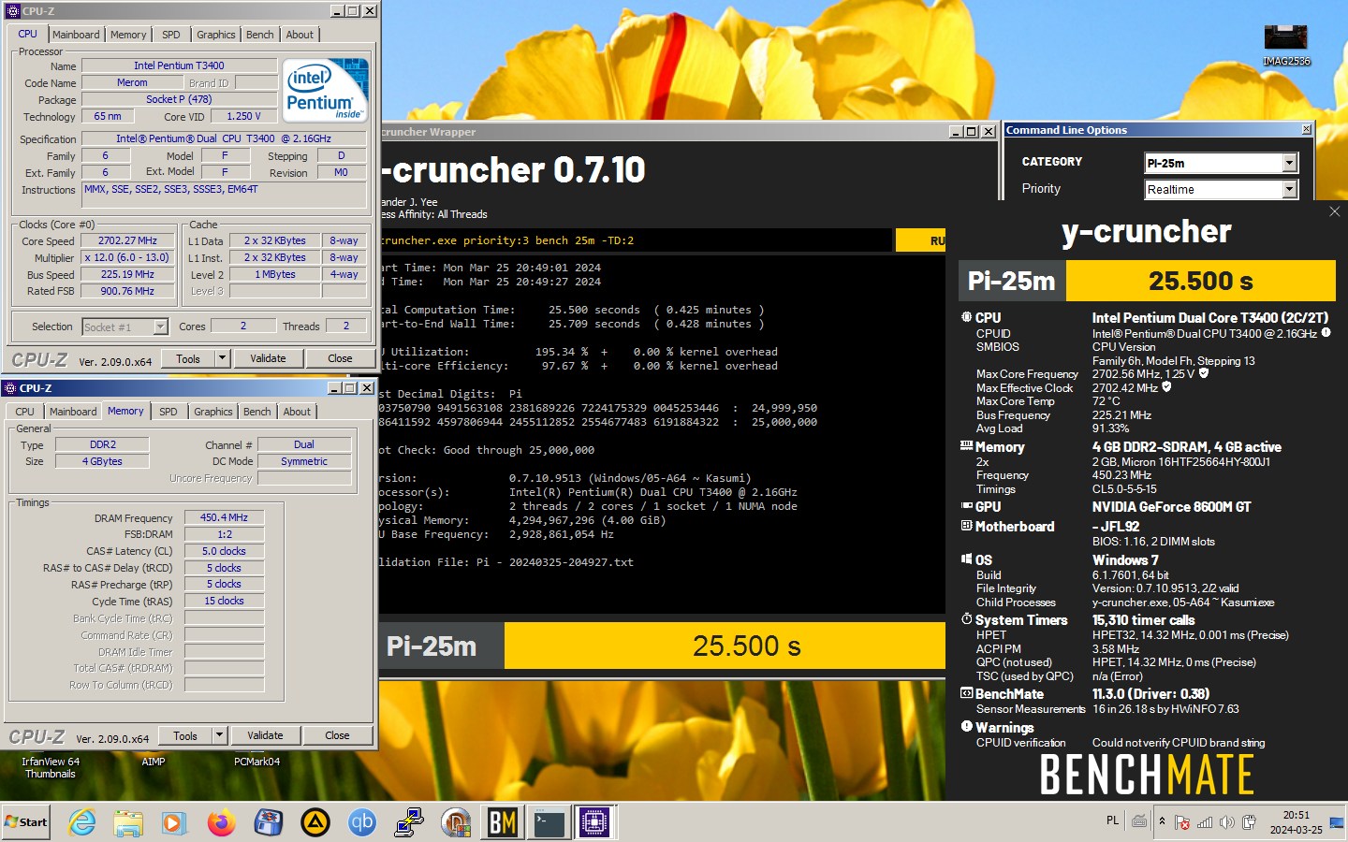The width and height of the screenshot is (1348, 842).
Task: Switch to CPU-Z purple chip taskbar button
Action: 594,822
